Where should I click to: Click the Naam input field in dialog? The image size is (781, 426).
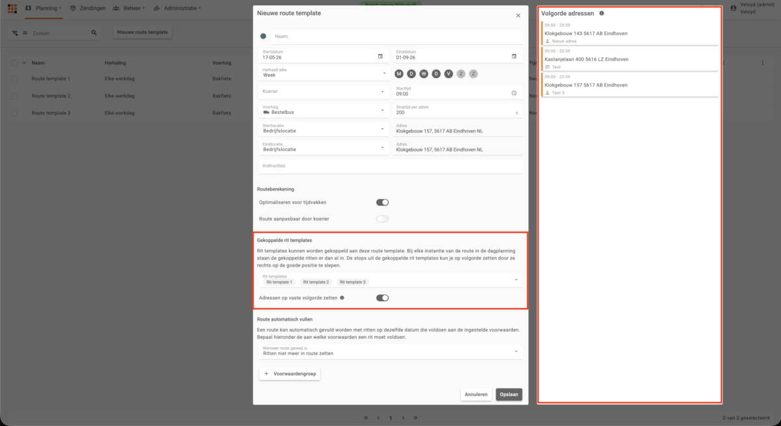click(x=396, y=36)
